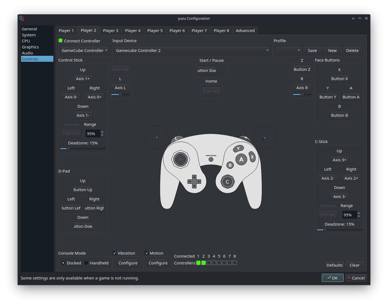Image resolution: width=388 pixels, height=306 pixels.
Task: Toggle the Connect Controller checkbox
Action: pos(60,40)
